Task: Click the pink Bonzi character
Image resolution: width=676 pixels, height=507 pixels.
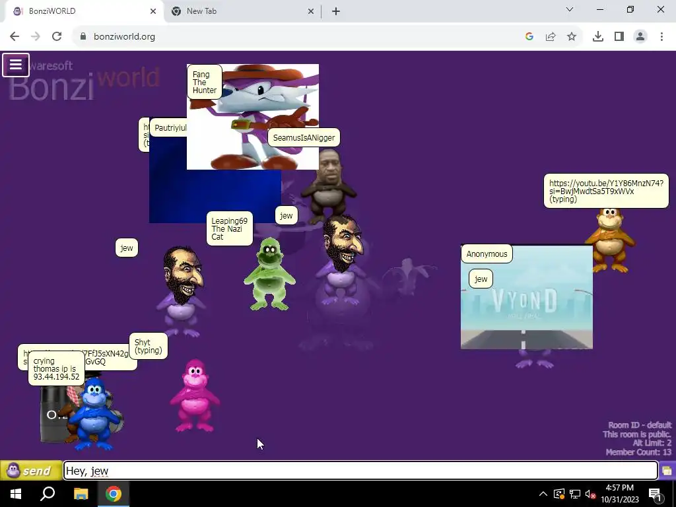Action: pos(195,396)
